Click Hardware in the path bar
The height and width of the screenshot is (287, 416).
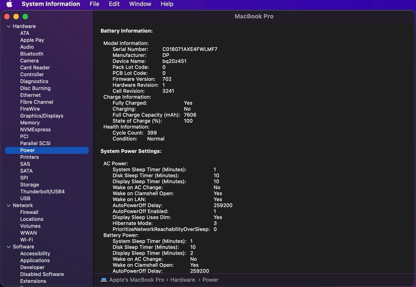(x=182, y=280)
